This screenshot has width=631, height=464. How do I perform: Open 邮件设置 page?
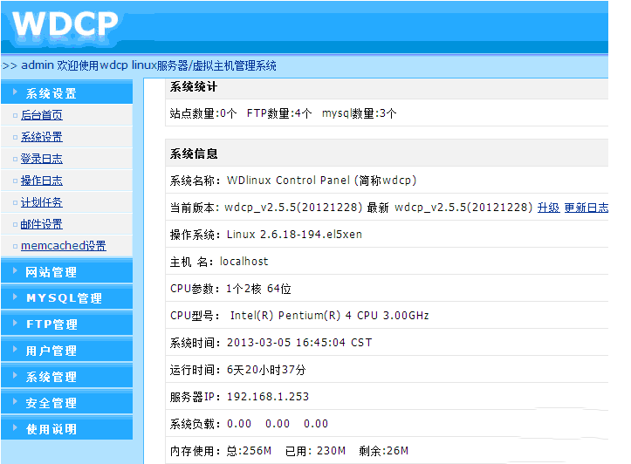pyautogui.click(x=42, y=224)
